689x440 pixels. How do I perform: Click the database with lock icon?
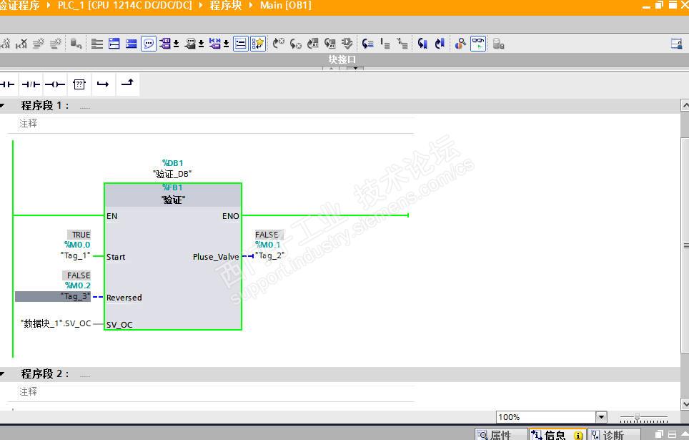coord(498,44)
